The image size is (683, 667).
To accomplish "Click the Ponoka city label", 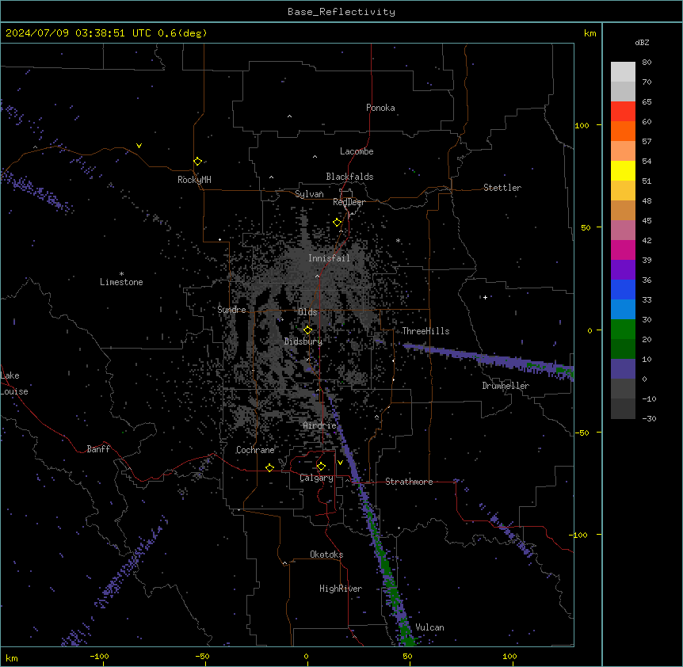I will [x=380, y=108].
